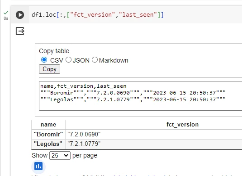
Task: Sort by the fct_version column header
Action: click(183, 125)
